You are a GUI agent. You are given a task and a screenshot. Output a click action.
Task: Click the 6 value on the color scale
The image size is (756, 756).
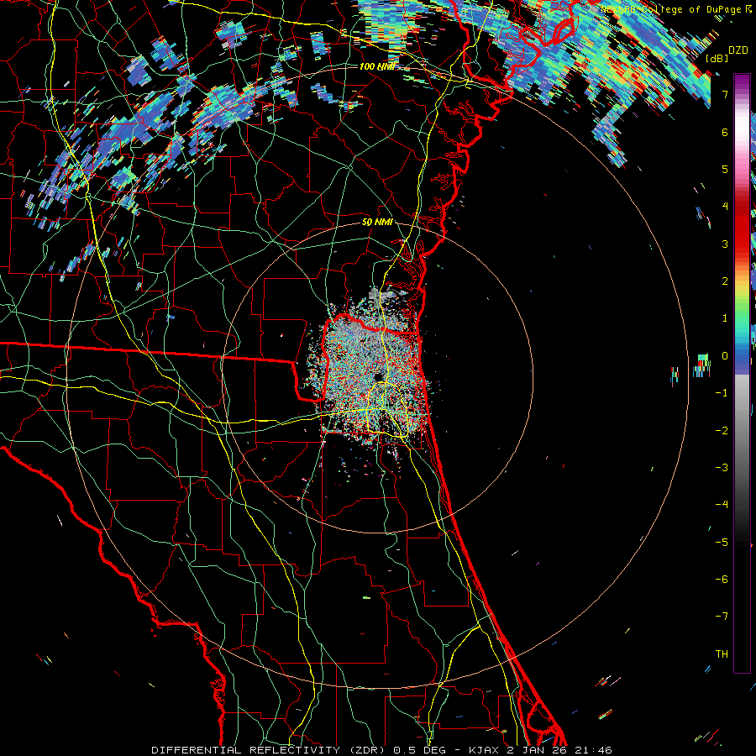pos(725,132)
